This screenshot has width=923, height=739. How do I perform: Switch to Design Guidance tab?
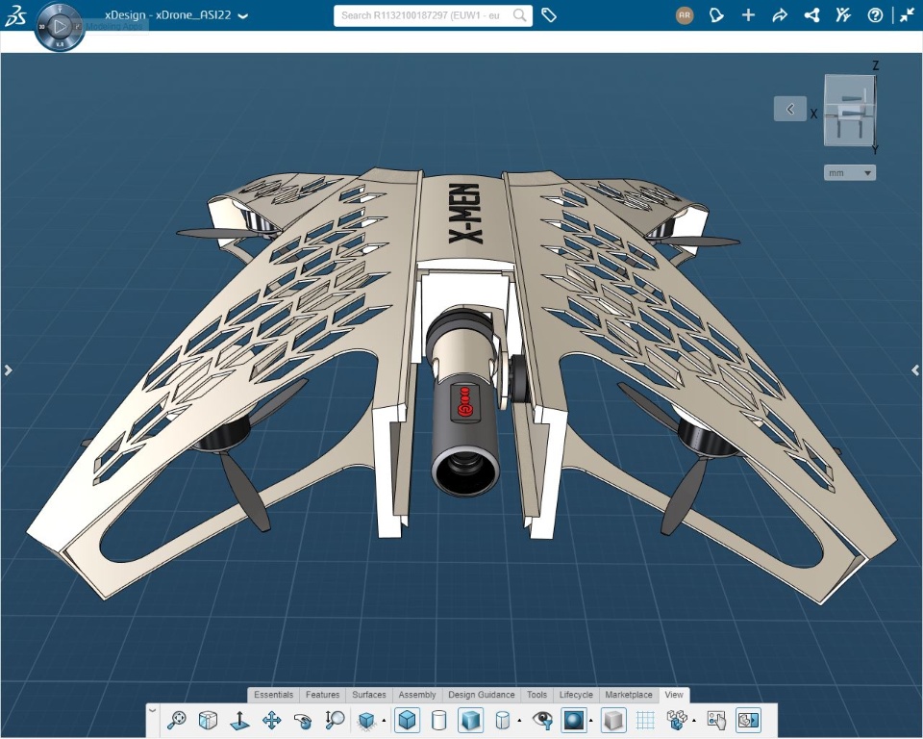pyautogui.click(x=481, y=695)
